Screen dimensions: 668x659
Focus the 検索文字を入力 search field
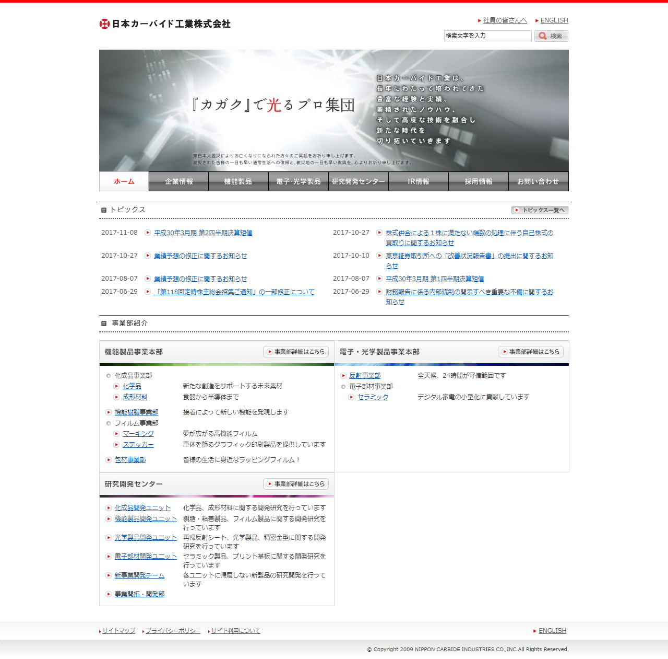(x=487, y=36)
